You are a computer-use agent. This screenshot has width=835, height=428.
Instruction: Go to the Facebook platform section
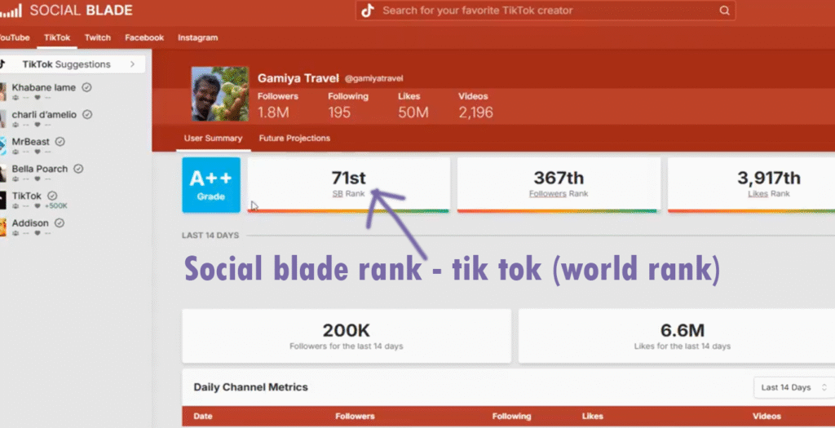click(x=144, y=38)
